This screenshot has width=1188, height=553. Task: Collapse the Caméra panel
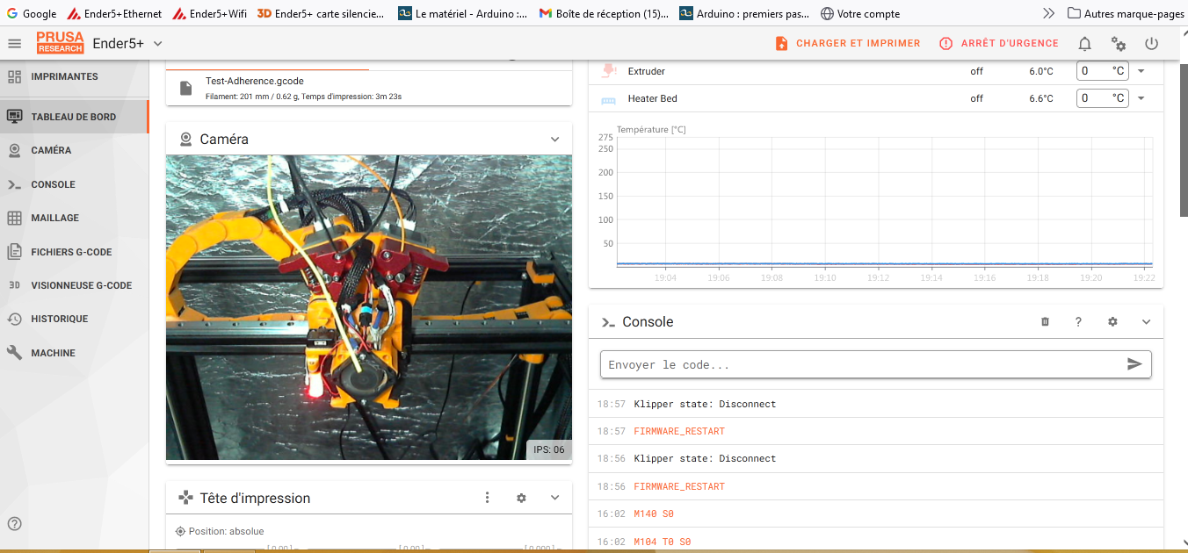pos(555,139)
